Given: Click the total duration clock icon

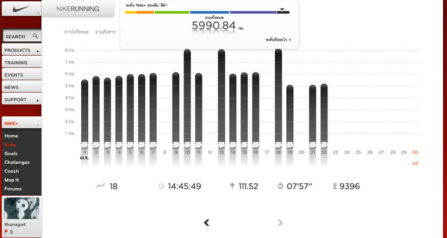Looking at the screenshot, I should 161,186.
